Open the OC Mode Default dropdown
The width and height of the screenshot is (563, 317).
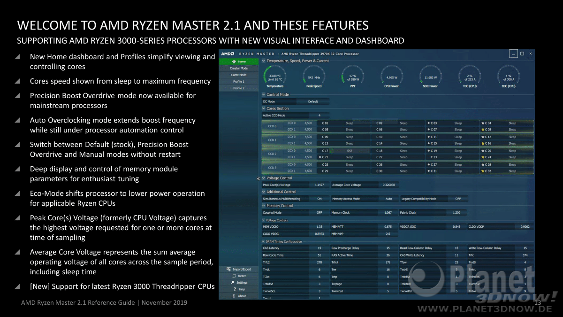click(x=313, y=101)
